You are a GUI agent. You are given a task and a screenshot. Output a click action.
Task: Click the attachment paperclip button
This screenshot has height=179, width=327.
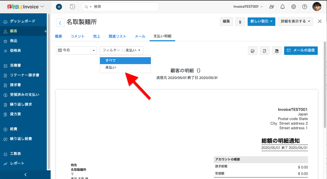[240, 22]
